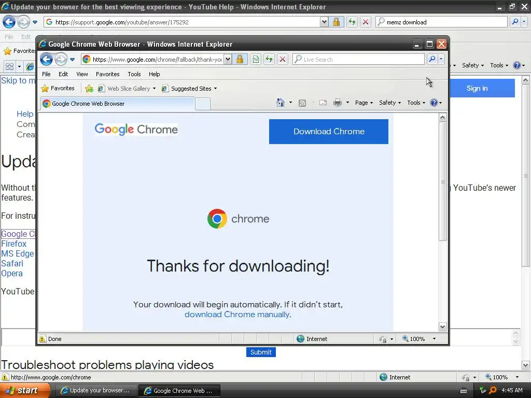
Task: Expand Suggested Sites dropdown
Action: [x=215, y=89]
